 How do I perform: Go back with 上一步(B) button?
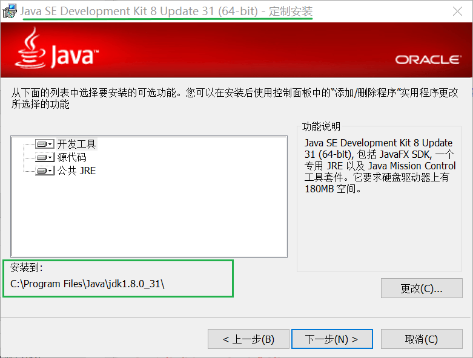[x=248, y=339]
